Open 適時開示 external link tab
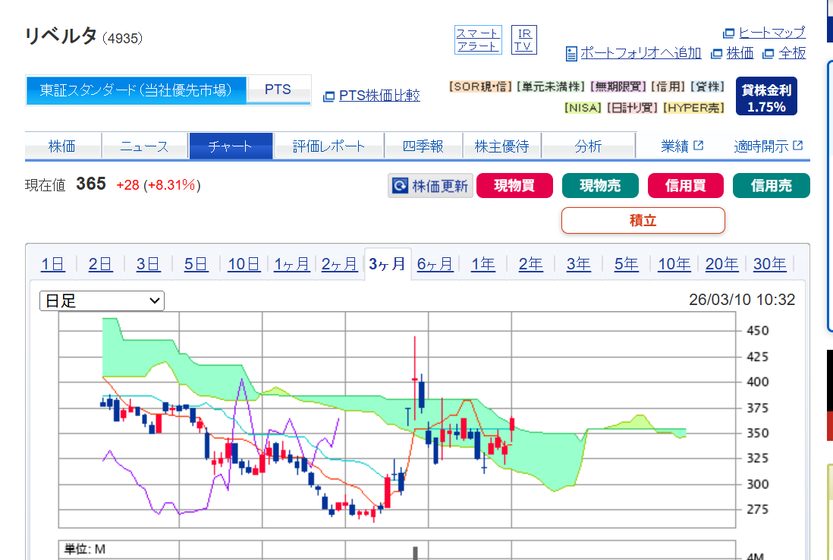This screenshot has width=833, height=560. [x=768, y=146]
